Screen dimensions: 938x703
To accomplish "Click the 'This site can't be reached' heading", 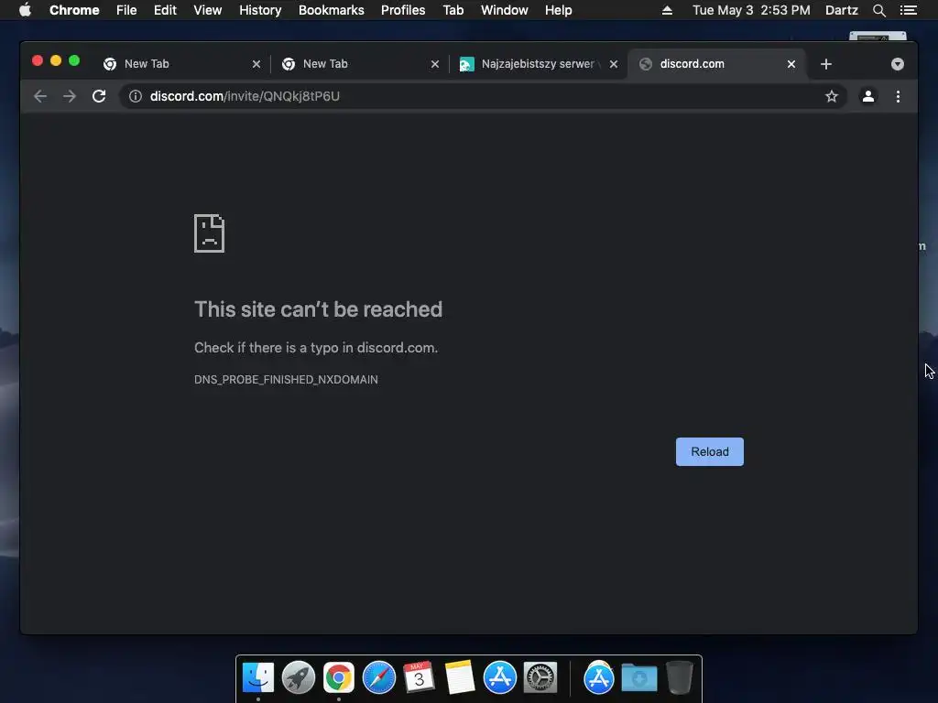I will point(318,309).
